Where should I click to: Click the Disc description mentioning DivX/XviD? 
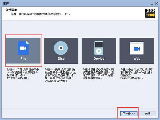[61, 75]
